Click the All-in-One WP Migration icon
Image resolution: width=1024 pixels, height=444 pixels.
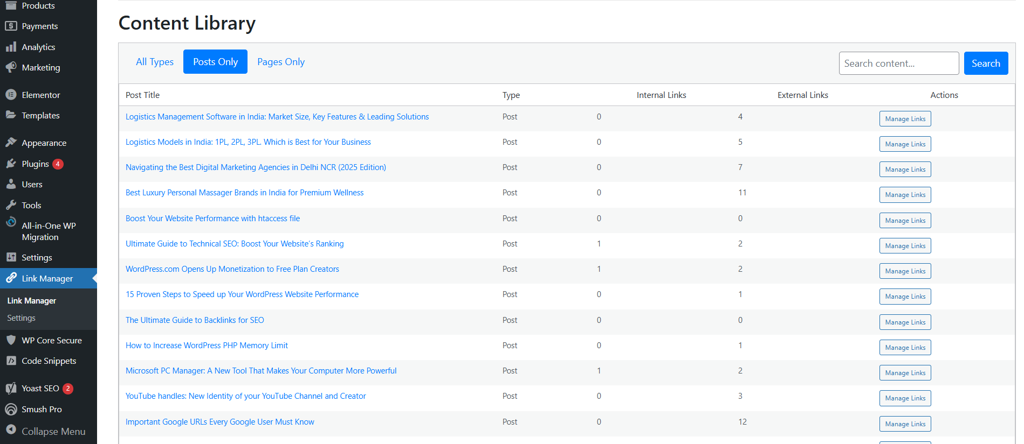tap(11, 222)
